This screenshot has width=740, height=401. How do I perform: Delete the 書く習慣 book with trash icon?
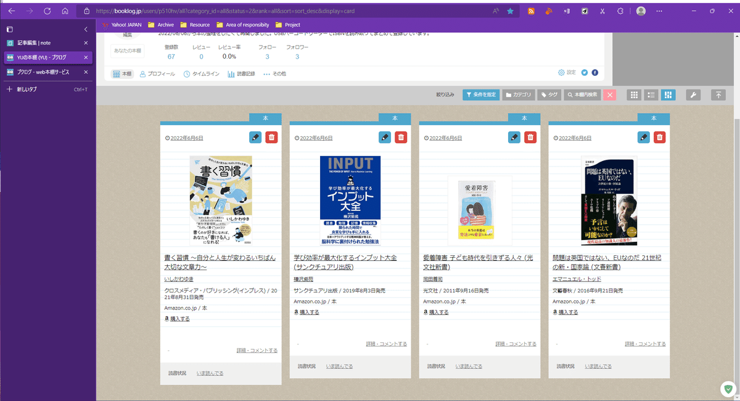click(x=271, y=138)
